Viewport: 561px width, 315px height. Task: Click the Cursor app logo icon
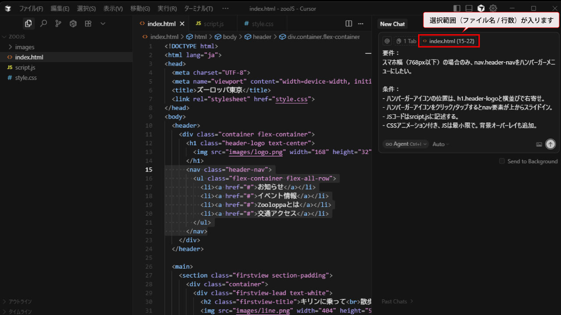pos(8,8)
